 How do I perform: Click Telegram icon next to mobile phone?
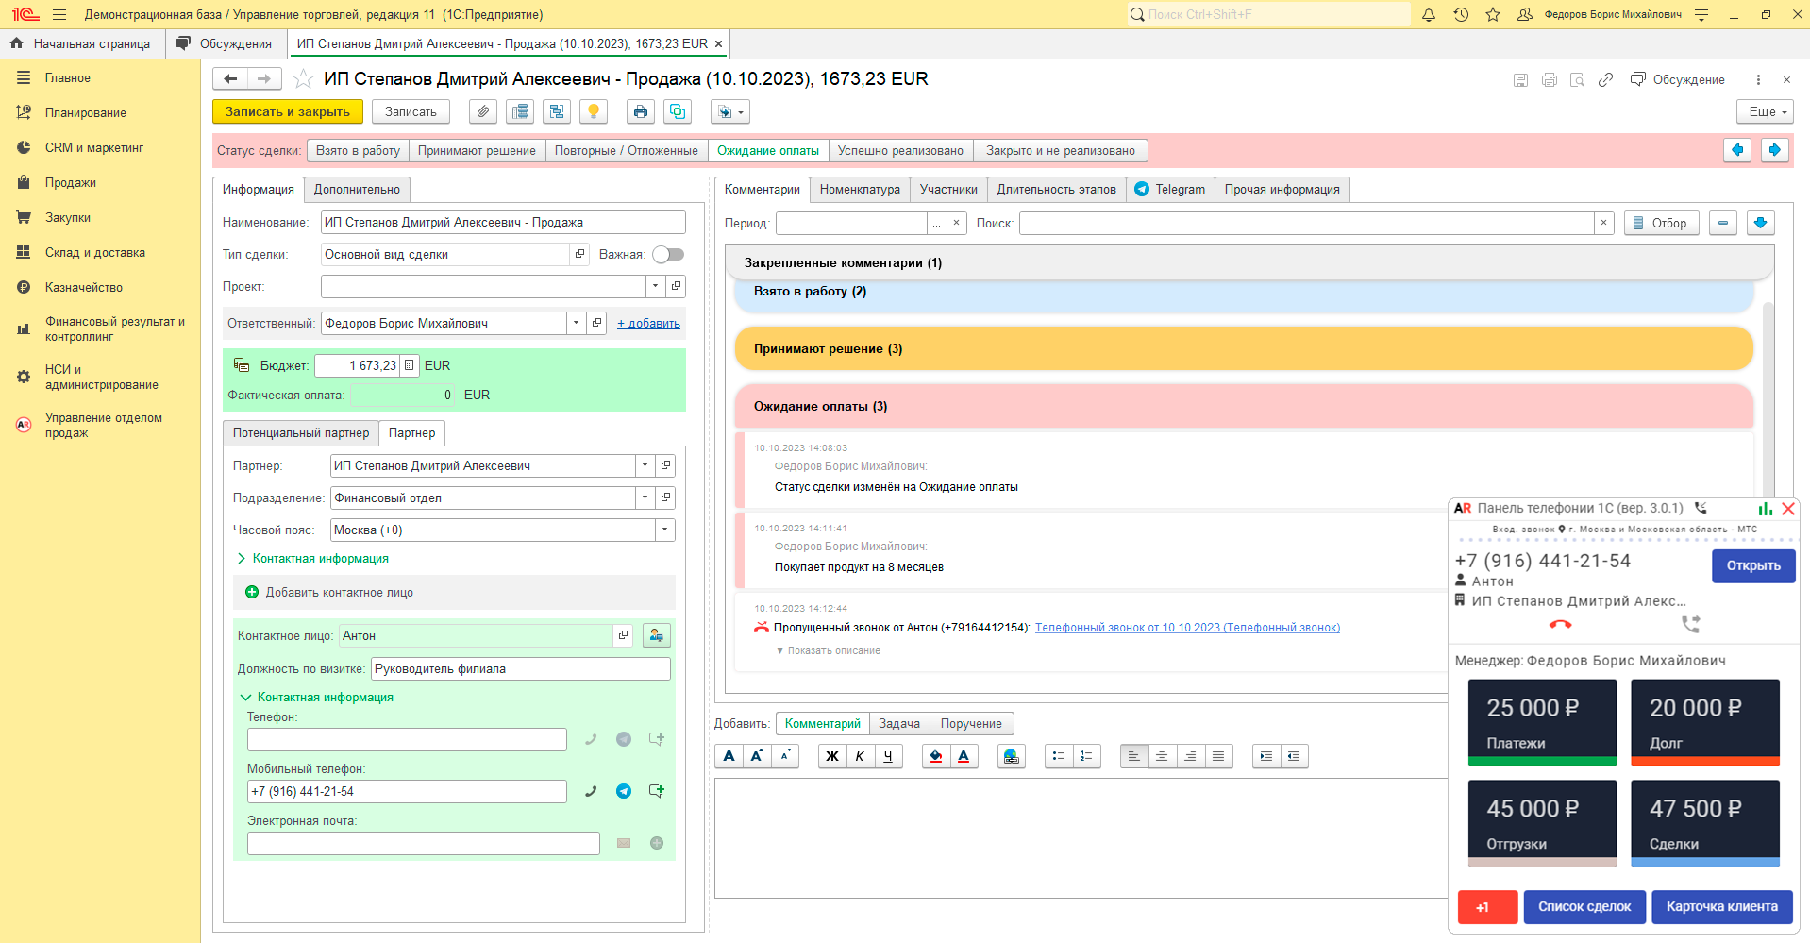point(624,791)
